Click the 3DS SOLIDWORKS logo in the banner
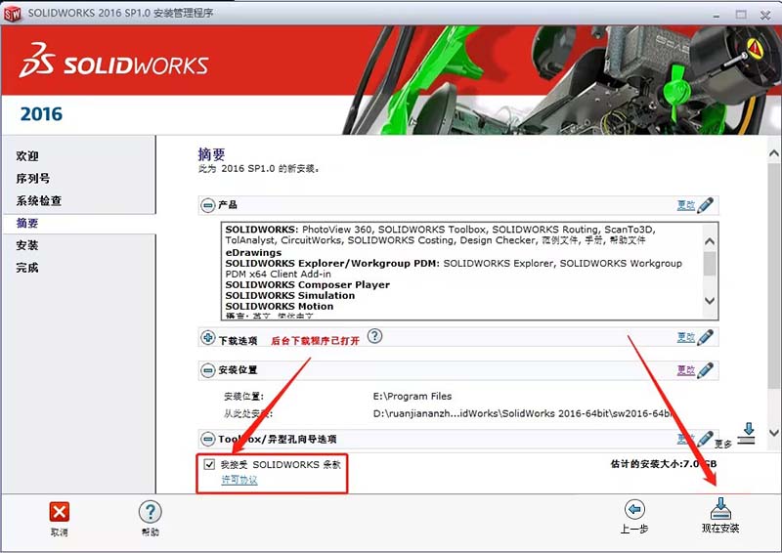Viewport: 782px width, 553px height. (x=113, y=61)
